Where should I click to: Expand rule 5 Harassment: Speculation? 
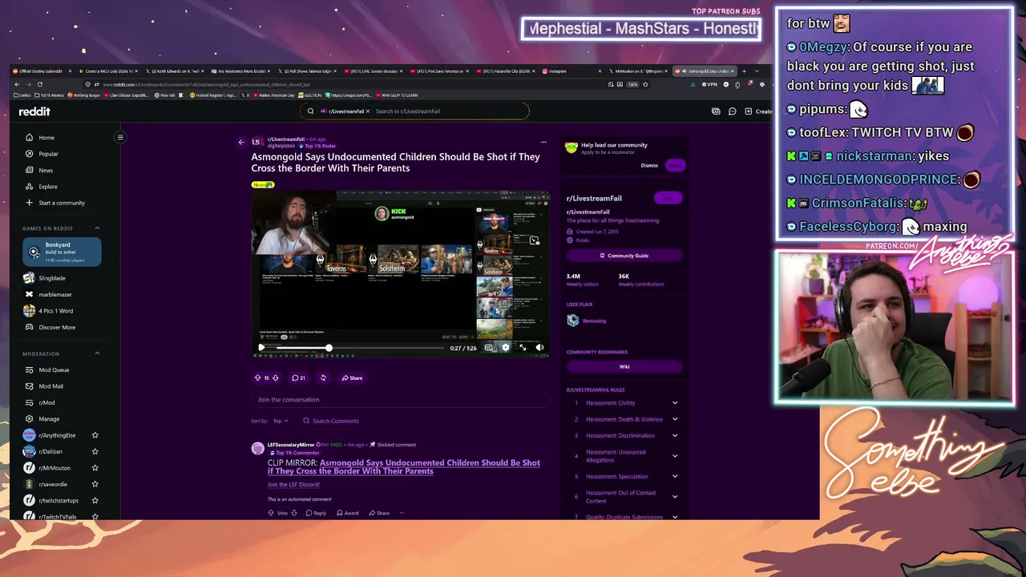click(675, 477)
